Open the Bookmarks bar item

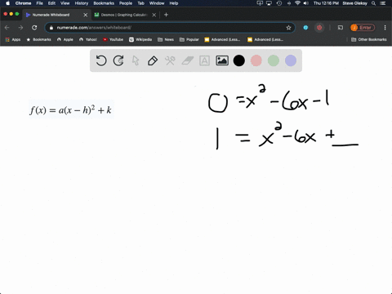pyautogui.click(x=38, y=39)
